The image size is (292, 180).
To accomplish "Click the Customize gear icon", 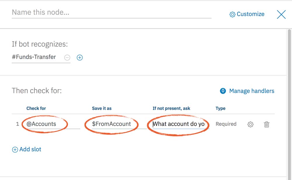I will click(x=232, y=14).
